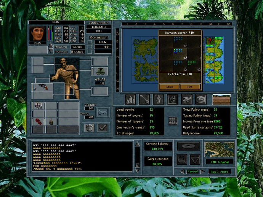Toggle the crate items map filter
The height and width of the screenshot is (197, 263).
(201, 99)
